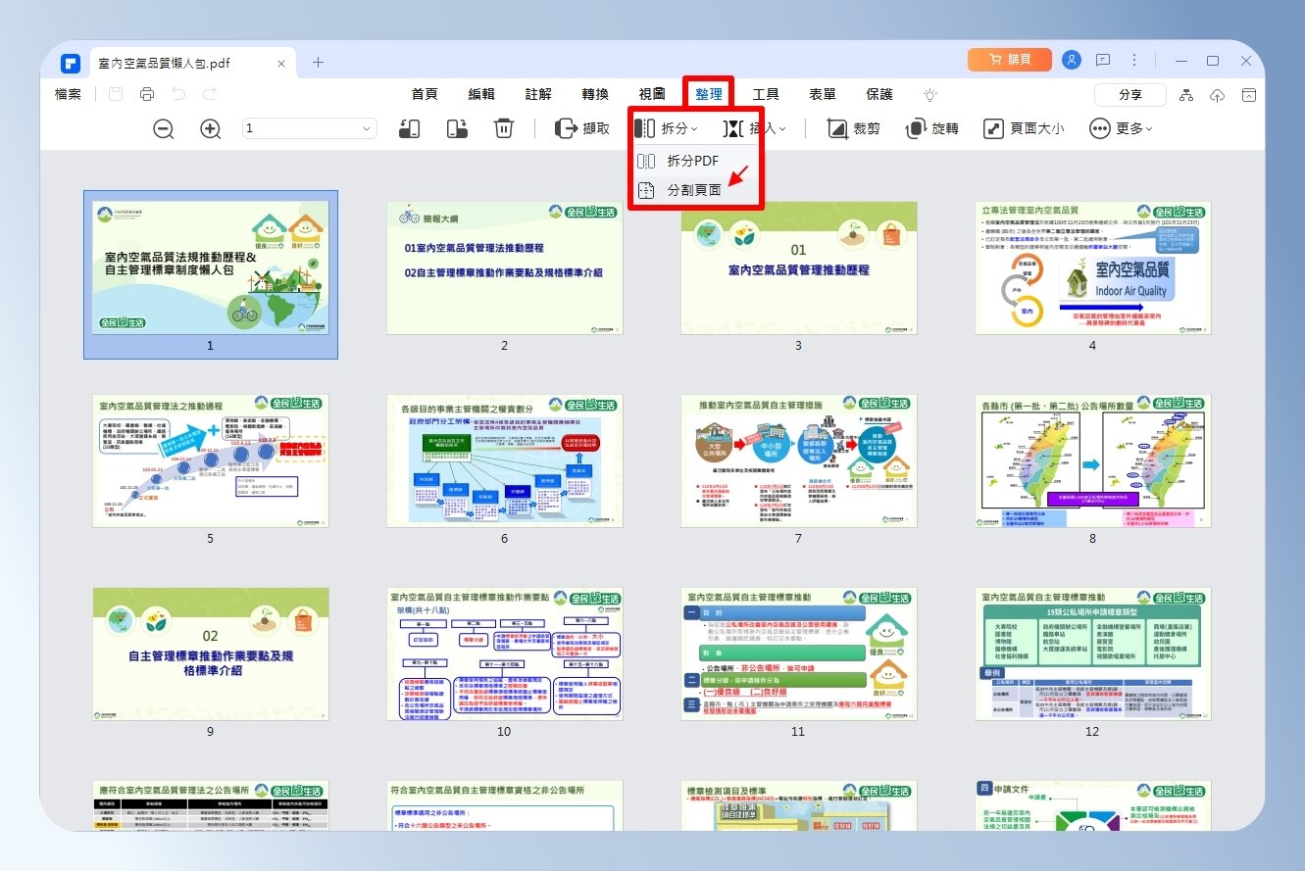1305x871 pixels.
Task: Rotate page left icon in toolbar
Action: point(410,128)
